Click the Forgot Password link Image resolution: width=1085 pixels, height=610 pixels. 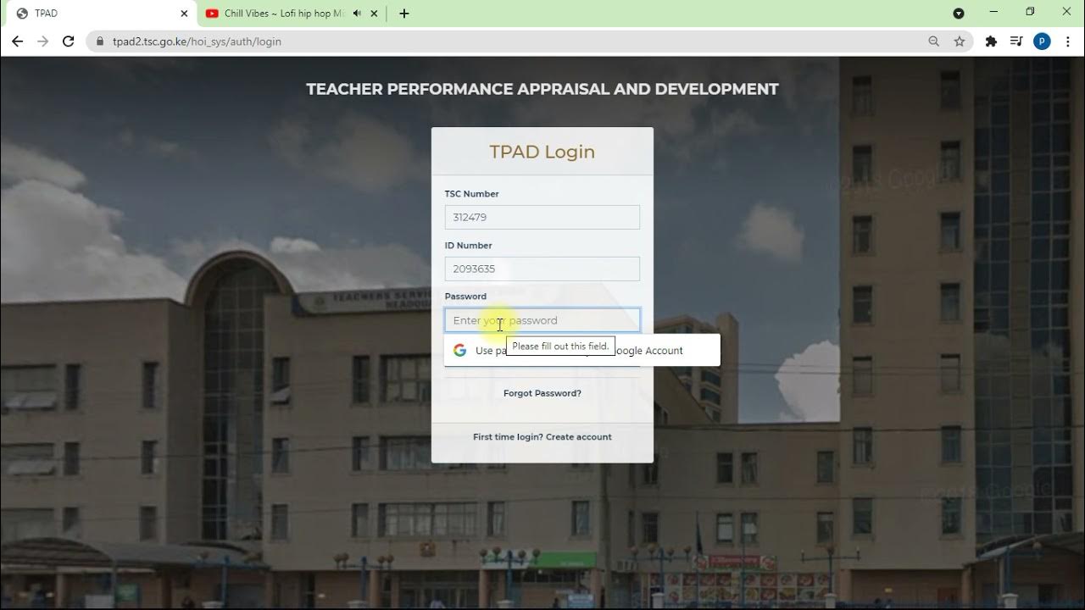pyautogui.click(x=542, y=393)
